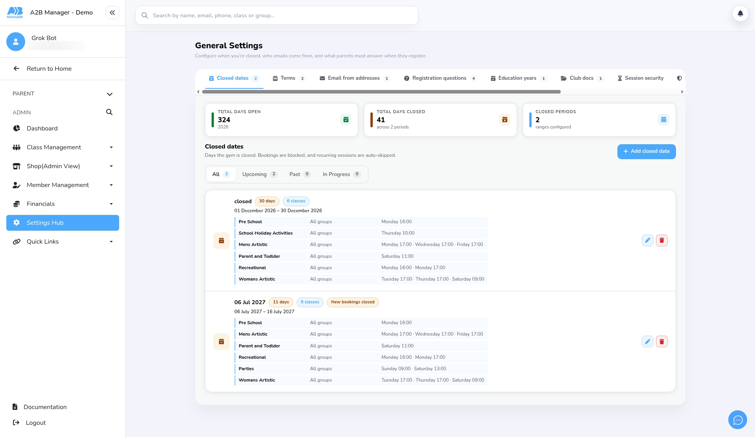Open Session security tab
The width and height of the screenshot is (755, 437).
pos(640,78)
